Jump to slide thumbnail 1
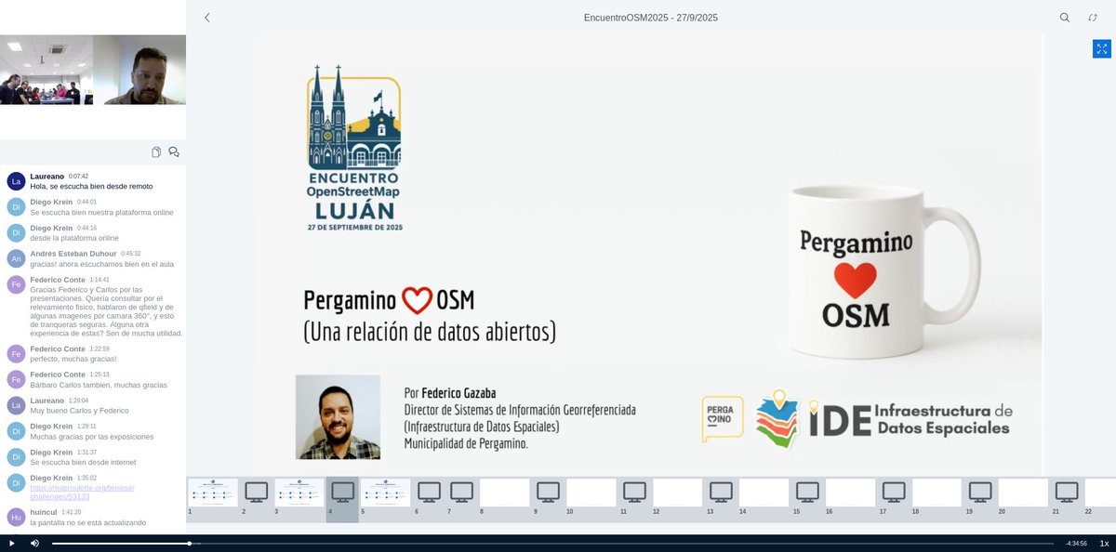This screenshot has height=552, width=1116. (x=213, y=493)
